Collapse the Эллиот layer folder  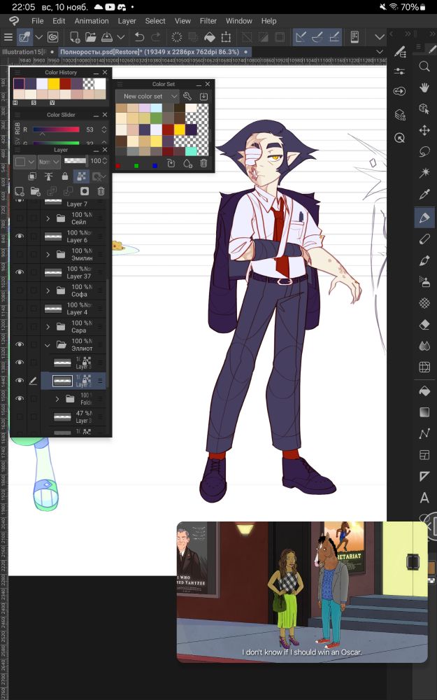tap(48, 344)
